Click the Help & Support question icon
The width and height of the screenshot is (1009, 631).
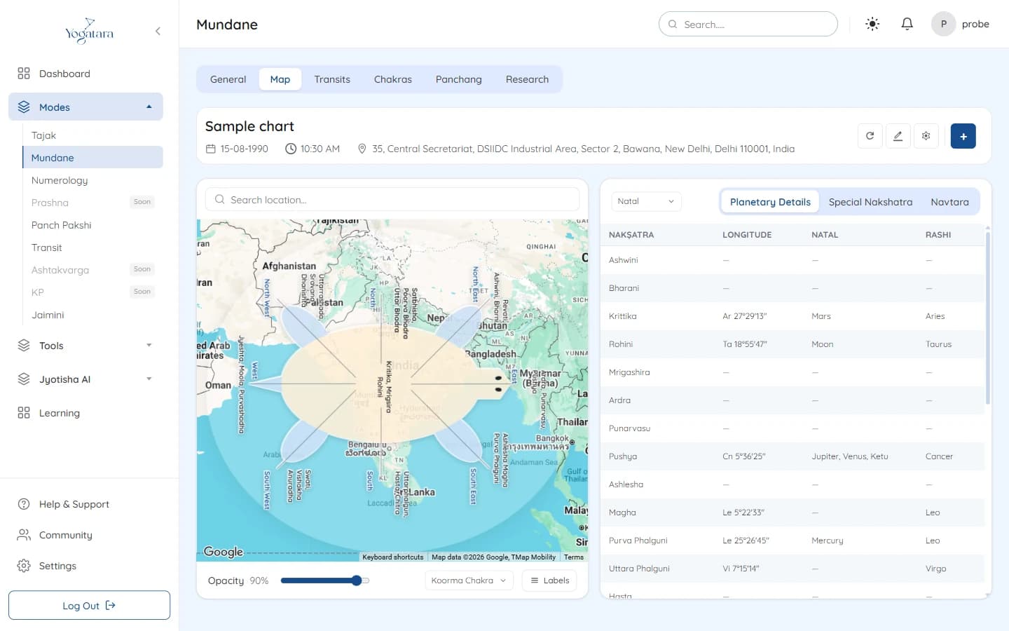[24, 504]
